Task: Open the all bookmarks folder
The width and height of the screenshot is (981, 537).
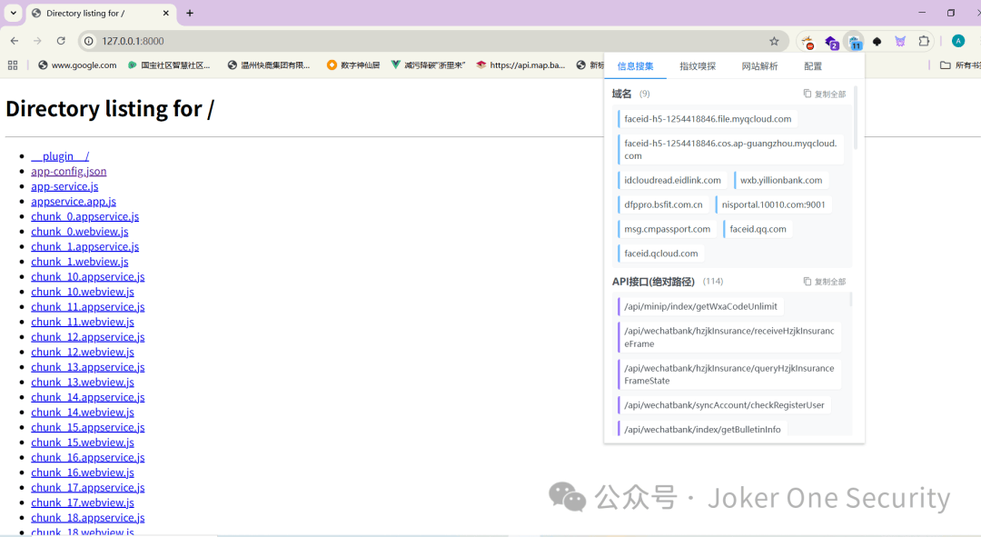Action: coord(958,65)
